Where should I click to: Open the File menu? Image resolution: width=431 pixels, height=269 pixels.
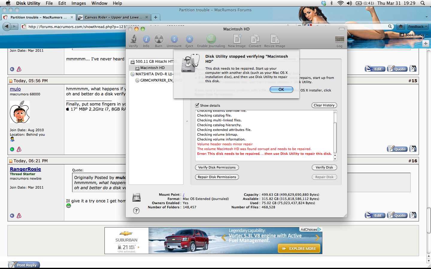(x=49, y=3)
